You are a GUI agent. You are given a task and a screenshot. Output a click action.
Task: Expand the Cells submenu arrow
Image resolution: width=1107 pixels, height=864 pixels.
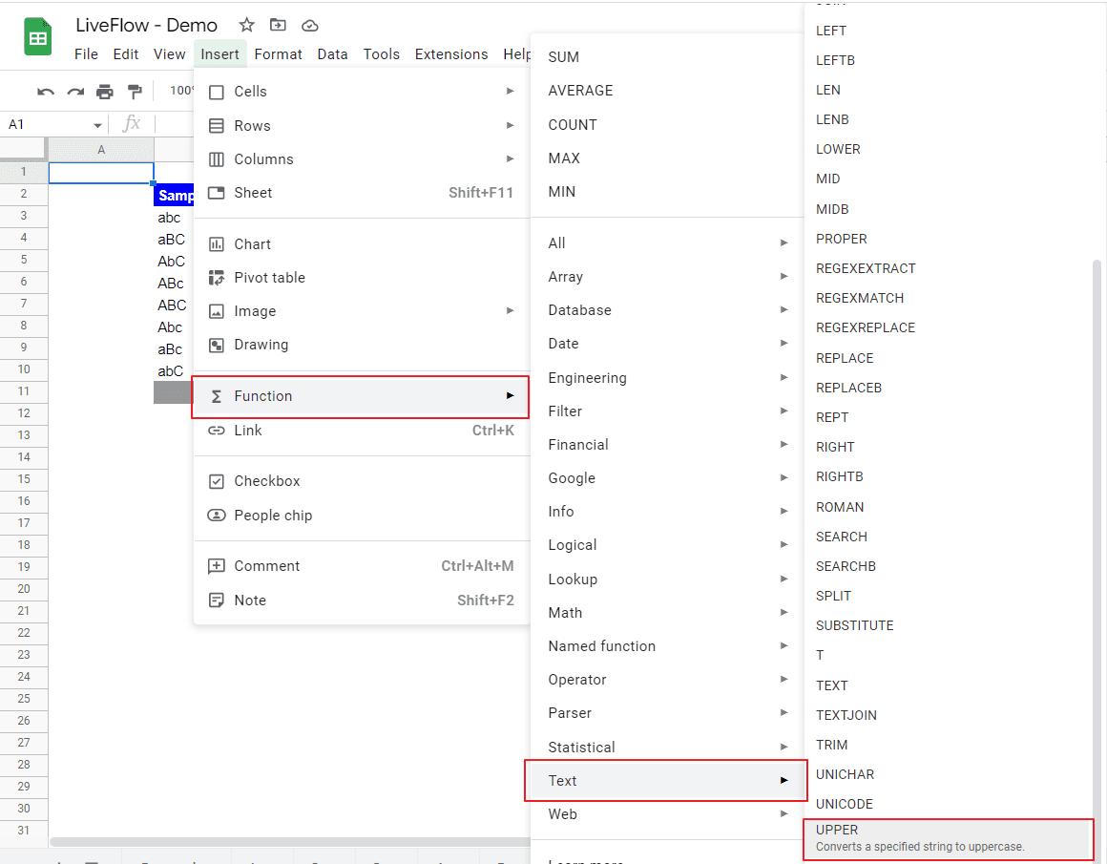(510, 91)
